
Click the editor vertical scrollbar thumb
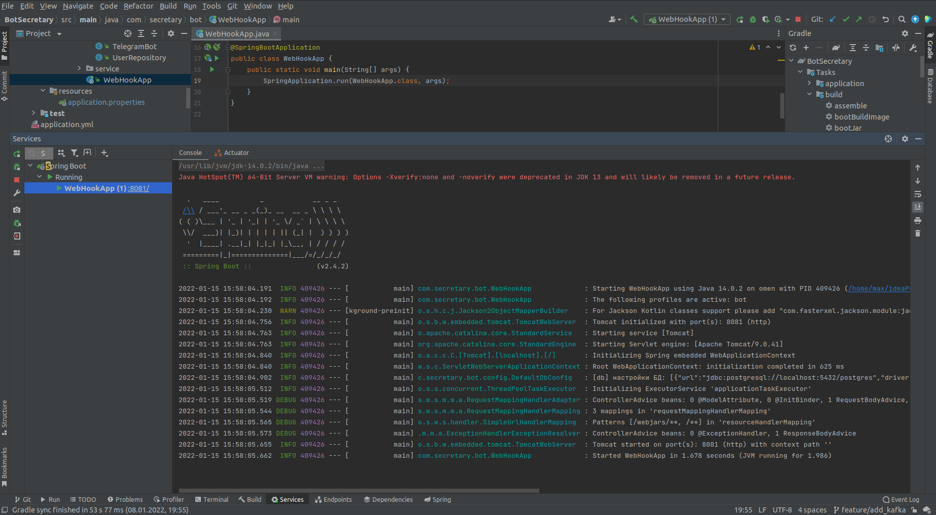pyautogui.click(x=782, y=105)
